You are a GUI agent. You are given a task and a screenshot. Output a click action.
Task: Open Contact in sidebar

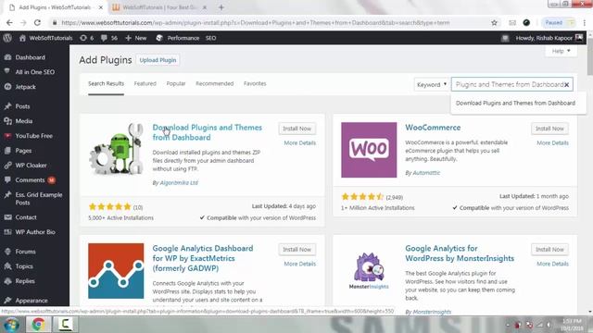point(26,217)
